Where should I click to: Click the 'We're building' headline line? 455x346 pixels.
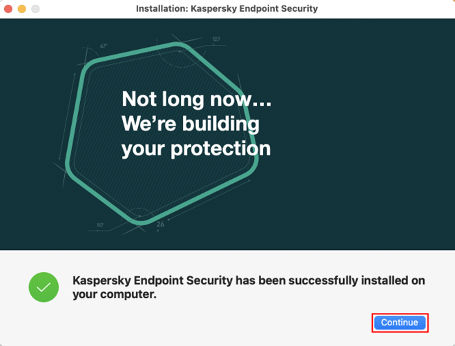[x=191, y=124]
